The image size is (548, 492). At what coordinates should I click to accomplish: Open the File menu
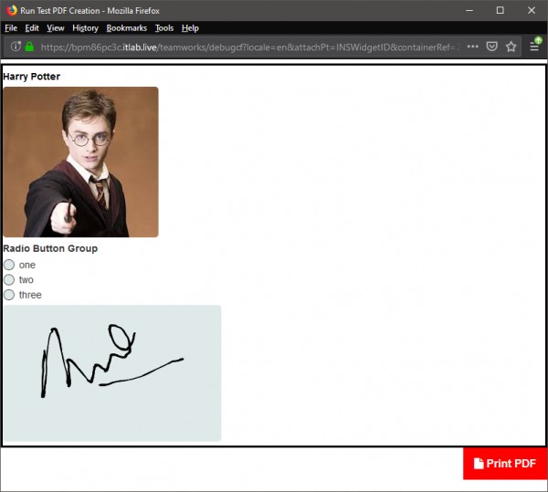pyautogui.click(x=11, y=28)
